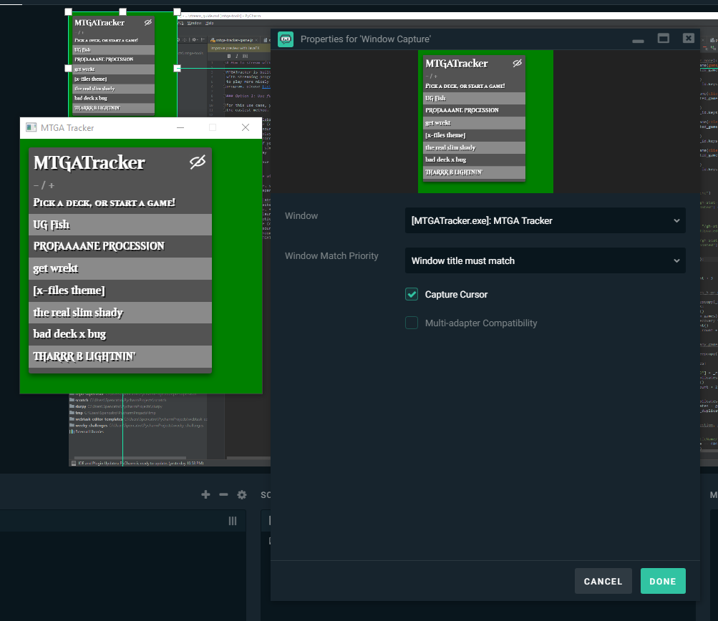Click the top-right handle of selected source
The width and height of the screenshot is (718, 621).
pos(178,12)
